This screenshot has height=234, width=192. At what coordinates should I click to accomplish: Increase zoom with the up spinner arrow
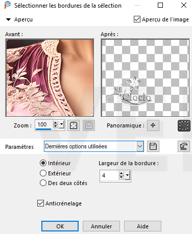(55, 123)
